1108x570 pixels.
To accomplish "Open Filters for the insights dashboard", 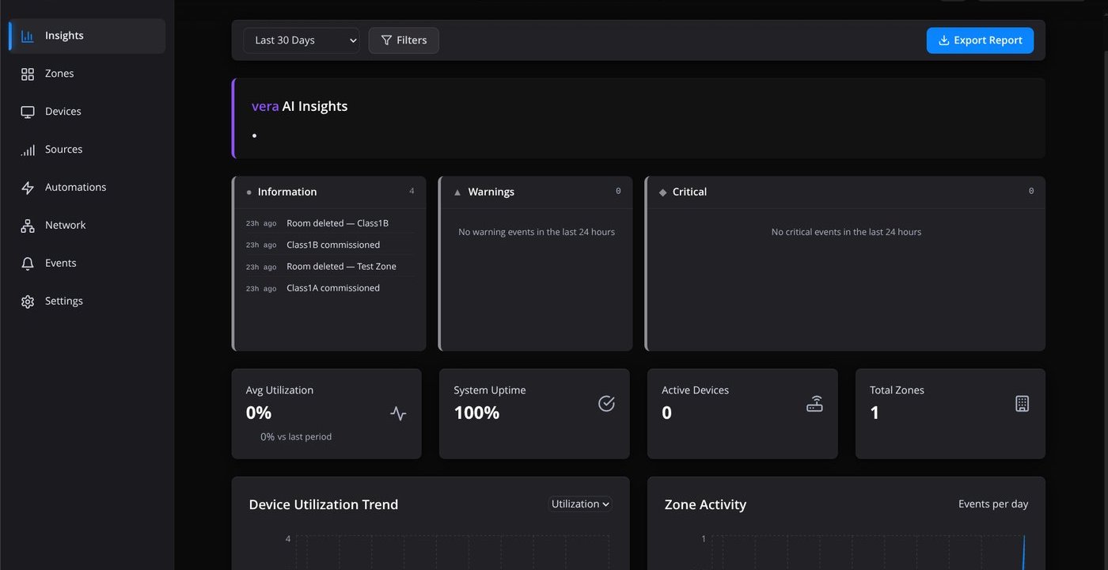I will click(404, 40).
